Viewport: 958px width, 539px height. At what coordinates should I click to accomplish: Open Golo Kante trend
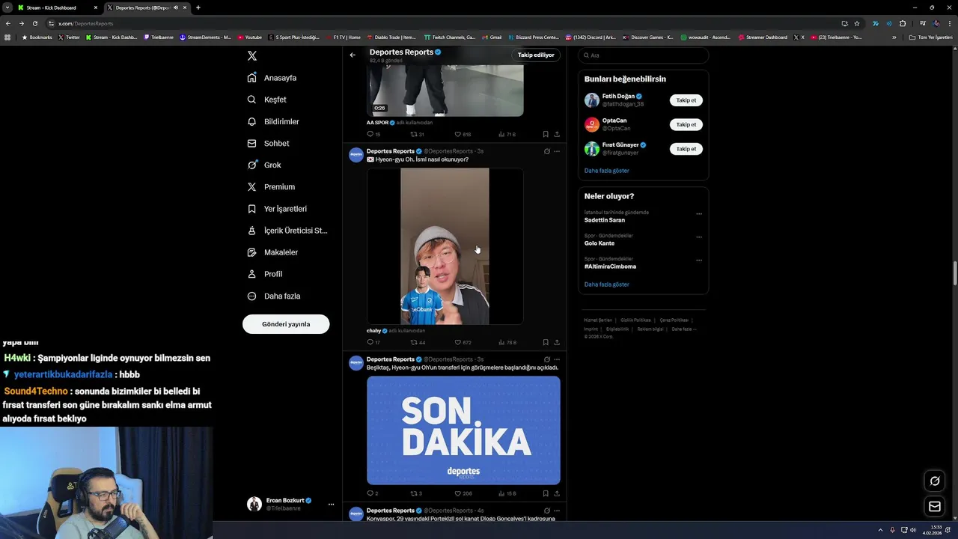pos(599,243)
